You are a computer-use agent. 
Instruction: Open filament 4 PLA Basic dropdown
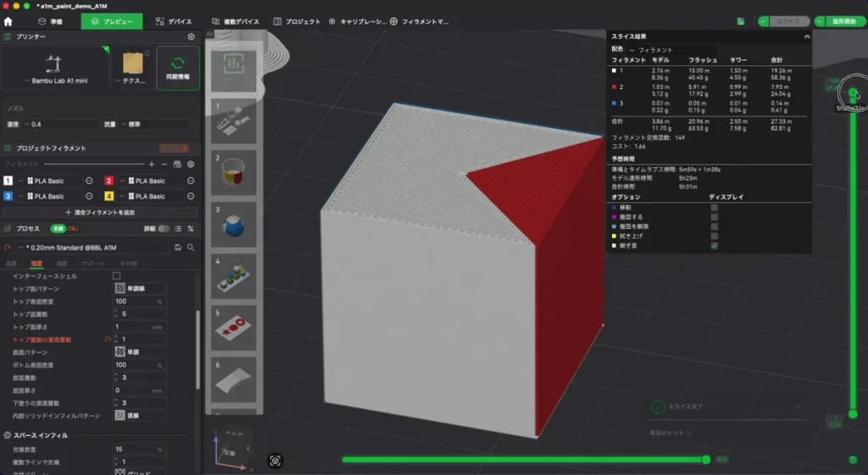(150, 196)
